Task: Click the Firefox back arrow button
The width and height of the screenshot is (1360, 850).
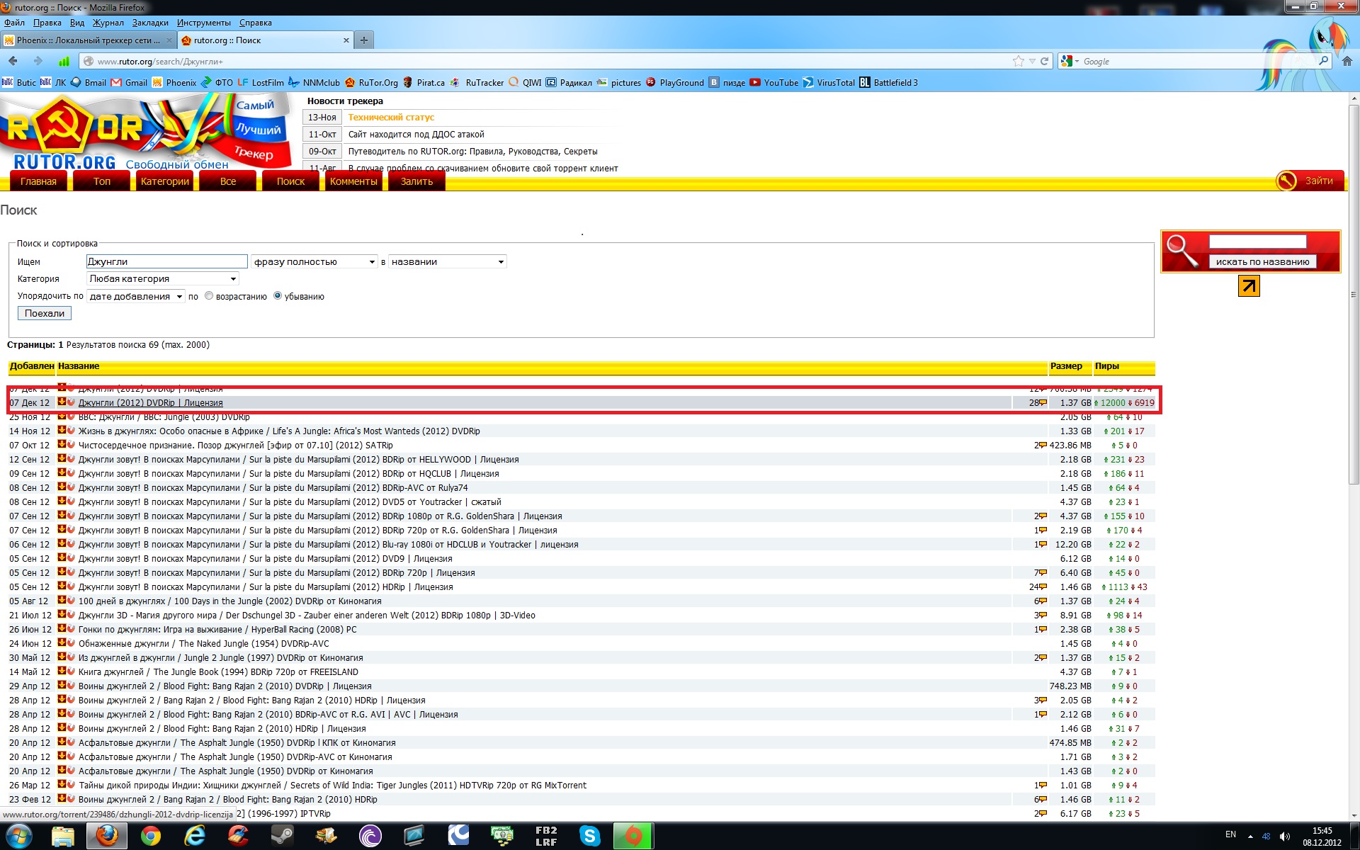Action: pyautogui.click(x=13, y=61)
